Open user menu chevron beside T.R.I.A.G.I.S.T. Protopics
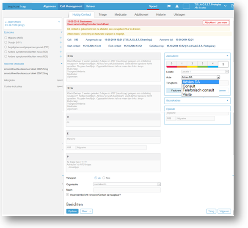This screenshot has height=228, width=248. (x=225, y=6)
